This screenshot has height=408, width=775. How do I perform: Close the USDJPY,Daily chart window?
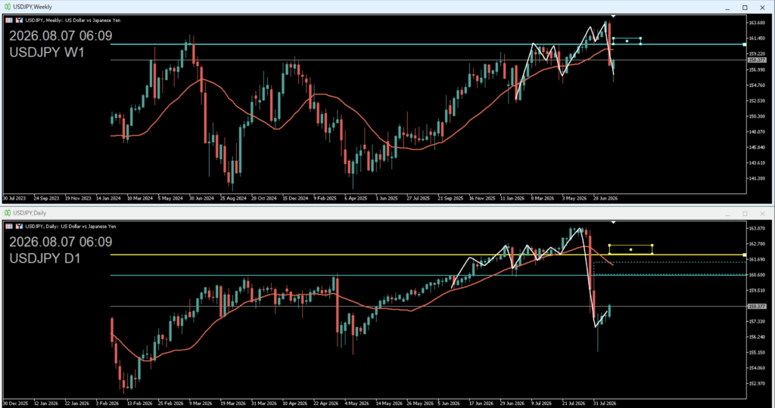coord(762,214)
